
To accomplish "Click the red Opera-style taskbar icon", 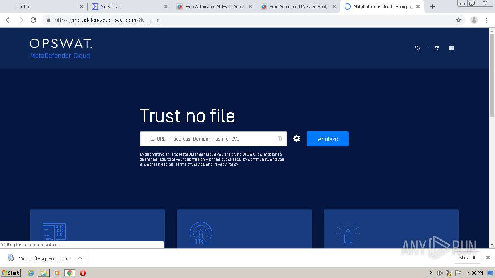I will (x=83, y=273).
